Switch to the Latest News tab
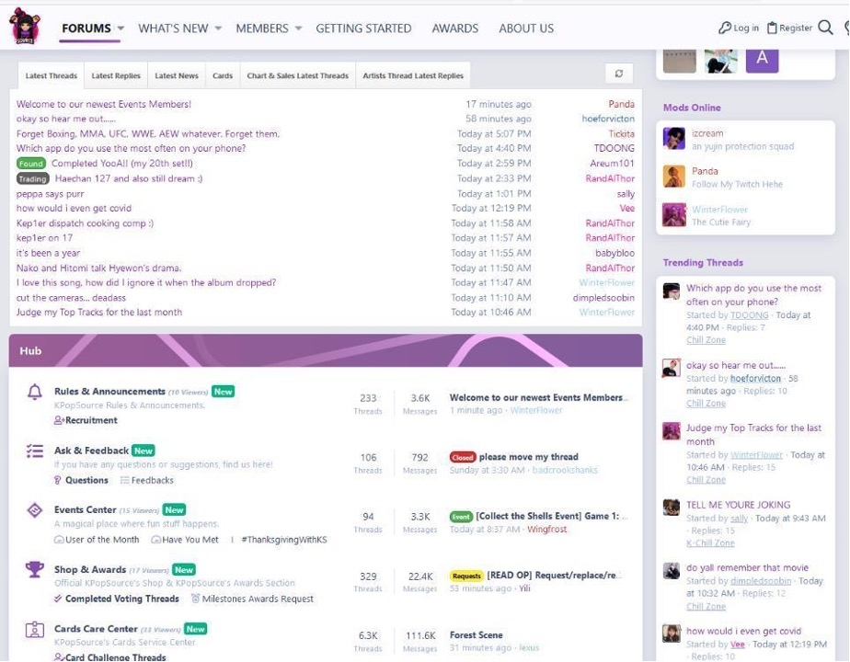The height and width of the screenshot is (662, 850). click(x=177, y=75)
